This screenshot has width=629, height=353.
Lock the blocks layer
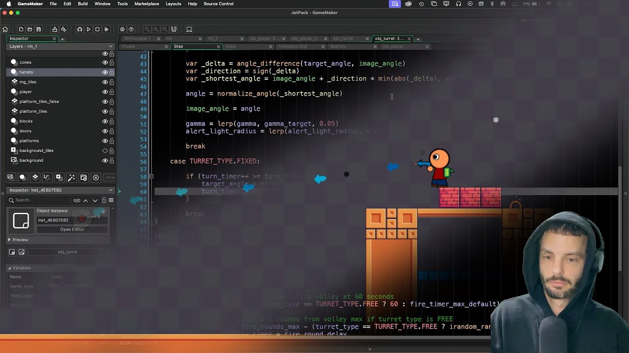point(112,121)
